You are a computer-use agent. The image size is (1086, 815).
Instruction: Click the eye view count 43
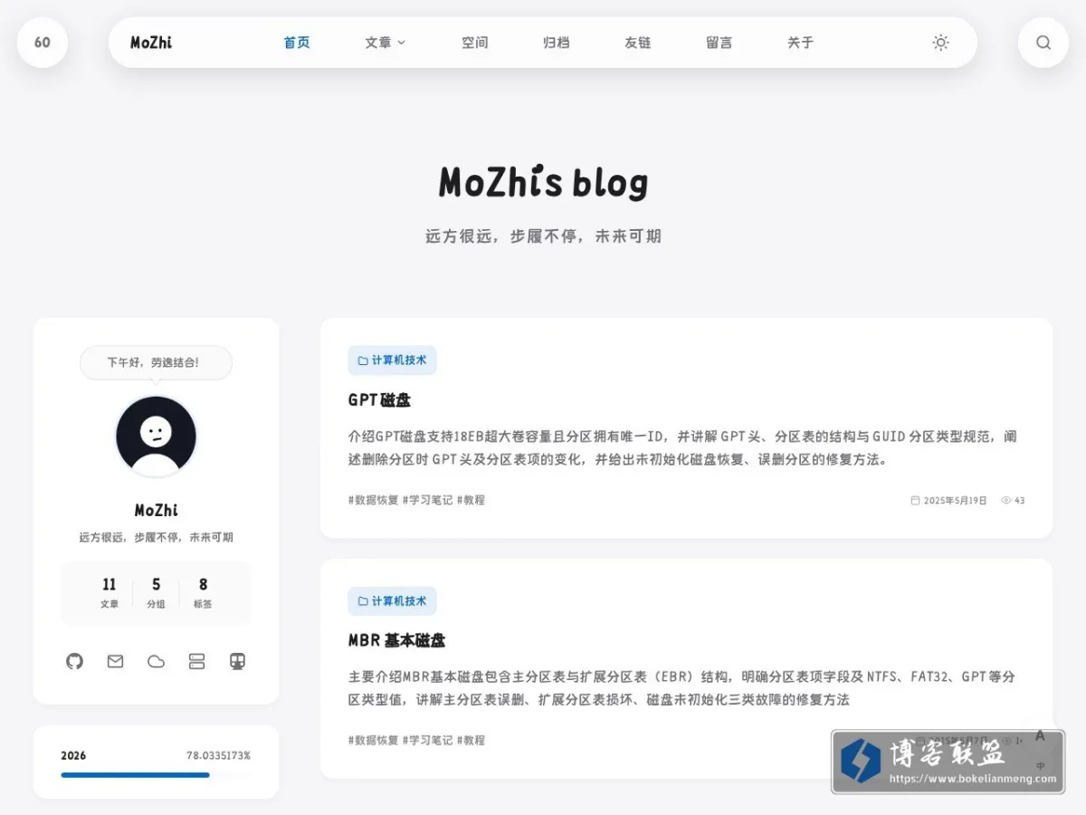pyautogui.click(x=1013, y=500)
